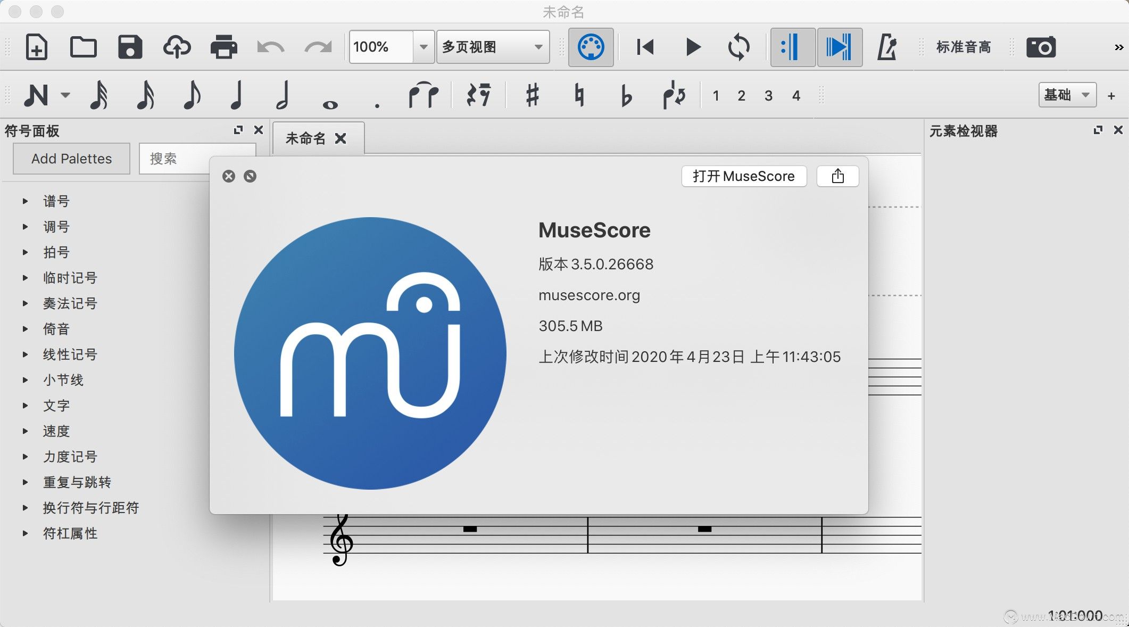Screen dimensions: 1129x627
Task: Select the half note duration
Action: [283, 95]
